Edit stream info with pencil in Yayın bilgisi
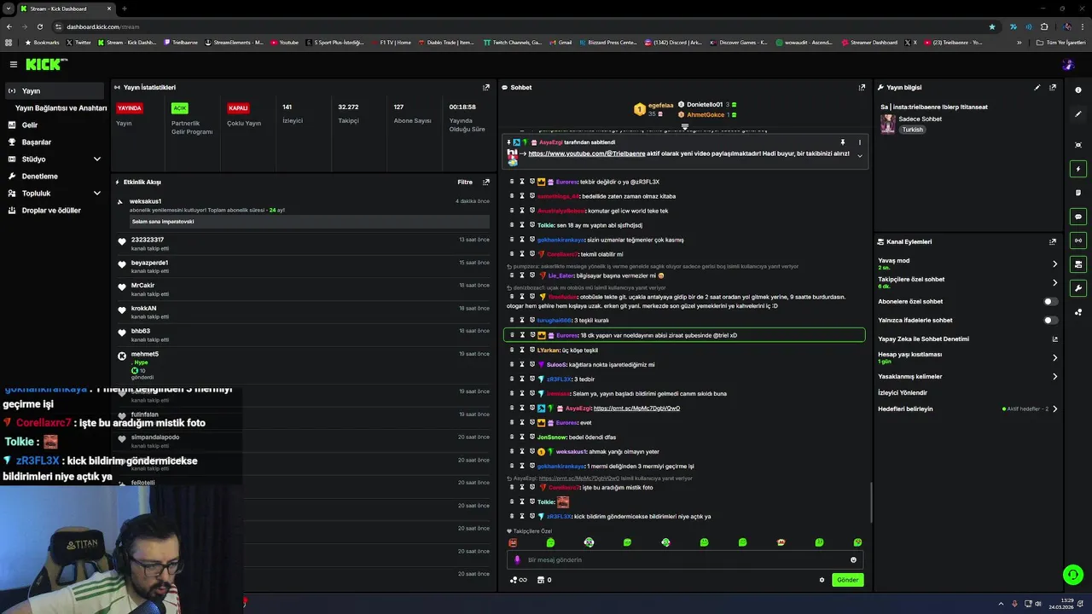This screenshot has width=1092, height=614. (1037, 87)
